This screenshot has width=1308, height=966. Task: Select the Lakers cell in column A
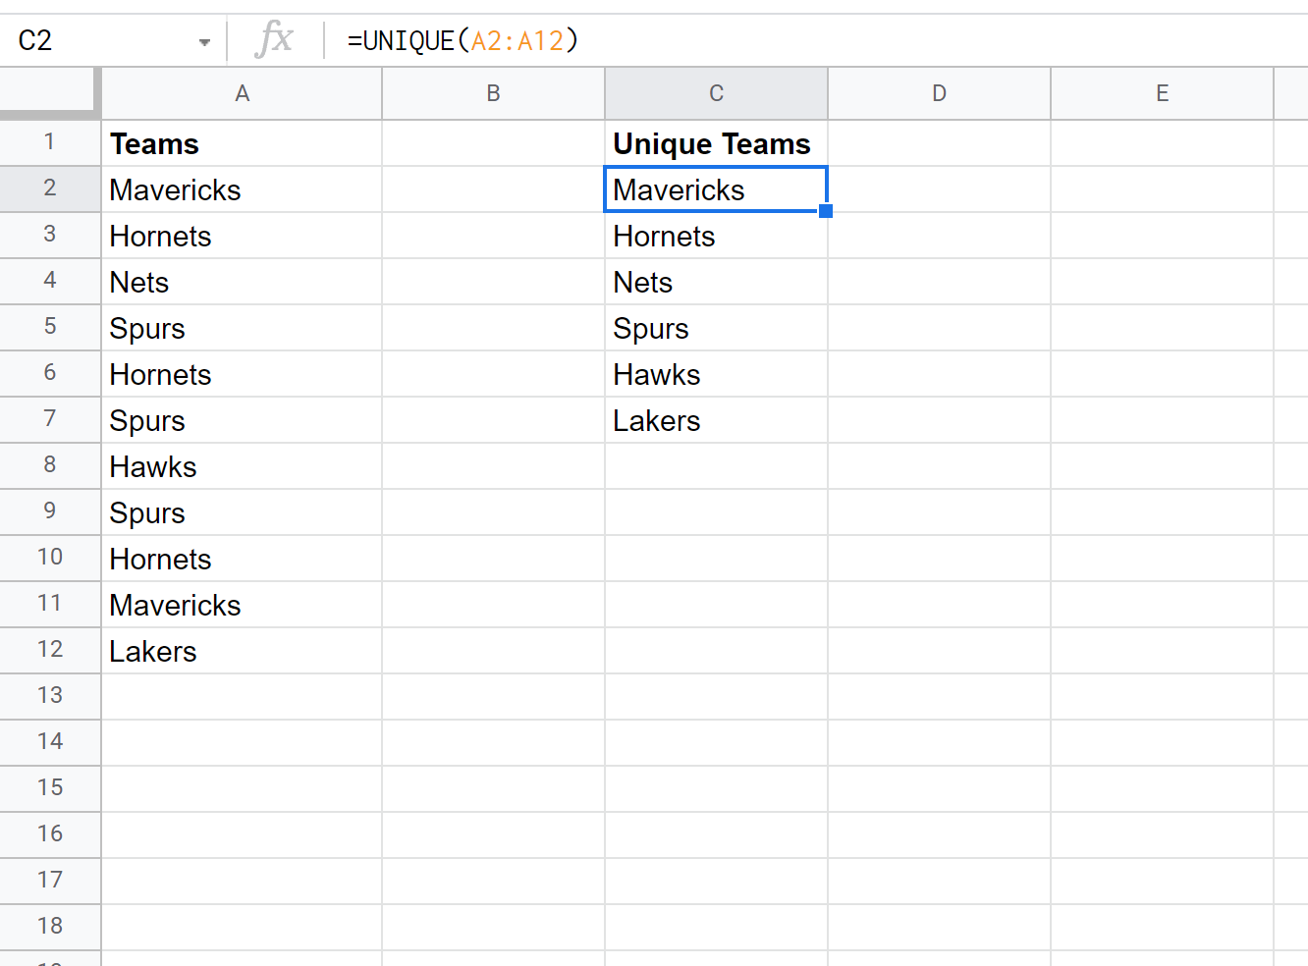[242, 651]
